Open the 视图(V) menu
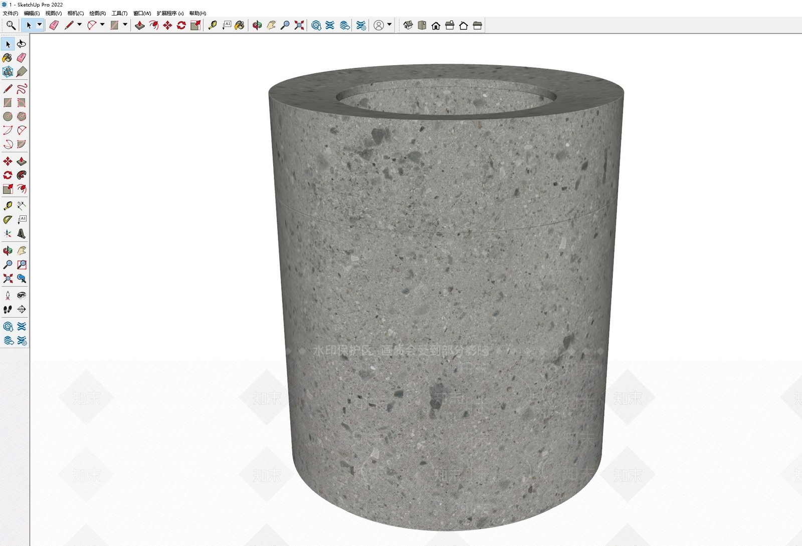This screenshot has height=546, width=802. [53, 13]
